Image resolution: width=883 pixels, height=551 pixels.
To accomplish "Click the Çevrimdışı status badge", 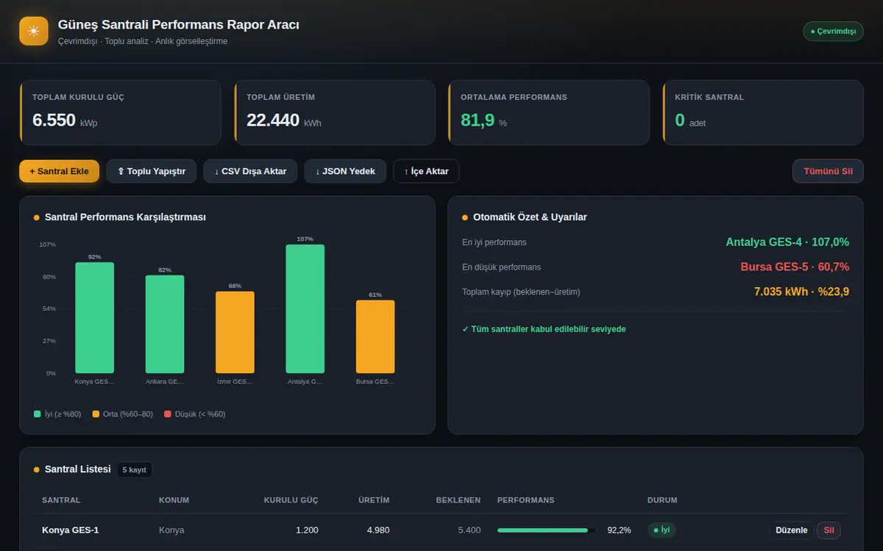I will click(833, 31).
